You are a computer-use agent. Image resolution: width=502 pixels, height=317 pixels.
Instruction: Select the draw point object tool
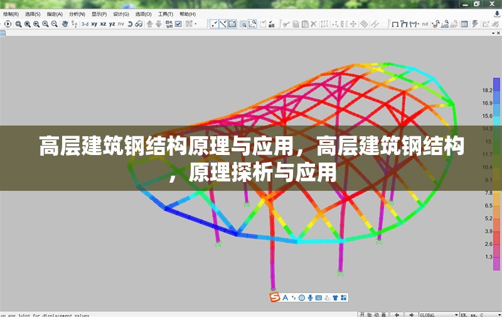(214, 24)
